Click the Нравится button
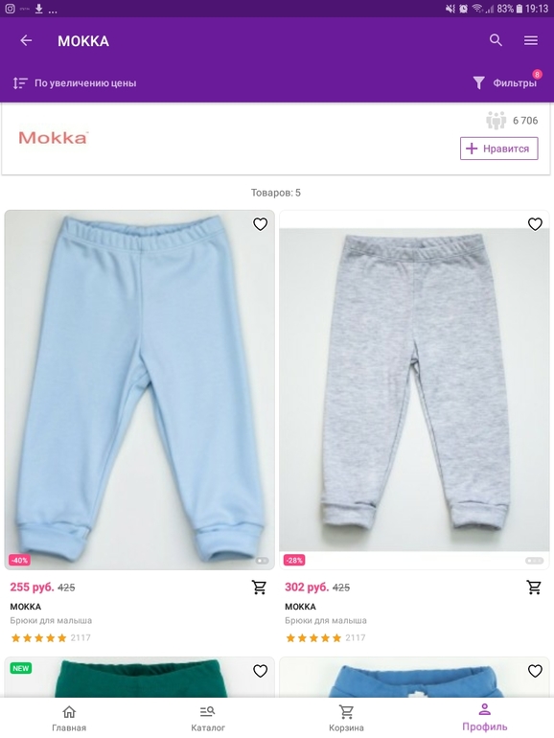 point(499,149)
